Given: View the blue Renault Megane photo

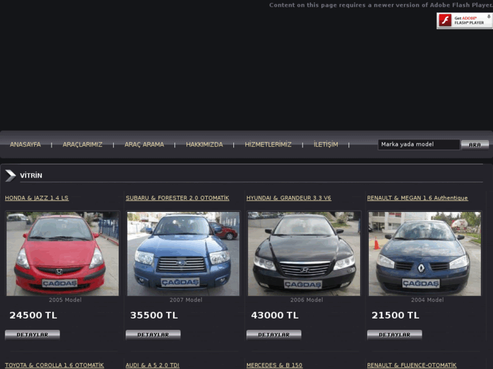Looking at the screenshot, I should (425, 254).
